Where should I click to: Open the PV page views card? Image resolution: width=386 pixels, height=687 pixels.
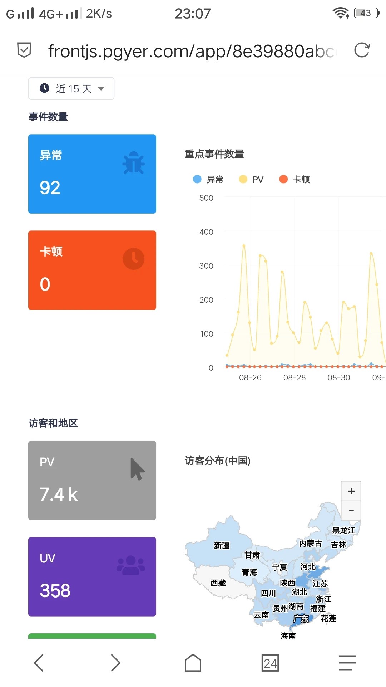pyautogui.click(x=92, y=481)
